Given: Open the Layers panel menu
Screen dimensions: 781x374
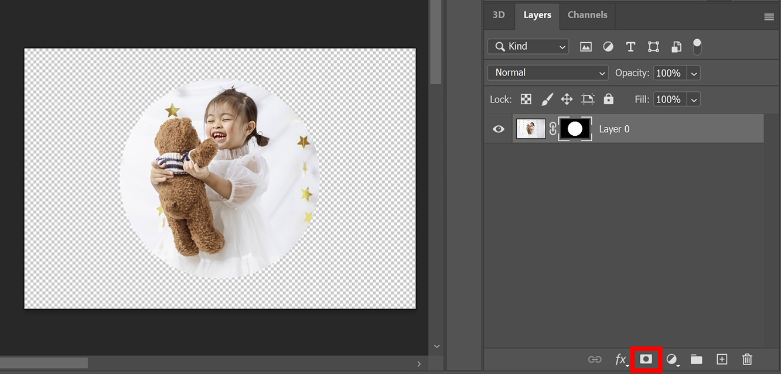Looking at the screenshot, I should coord(769,16).
